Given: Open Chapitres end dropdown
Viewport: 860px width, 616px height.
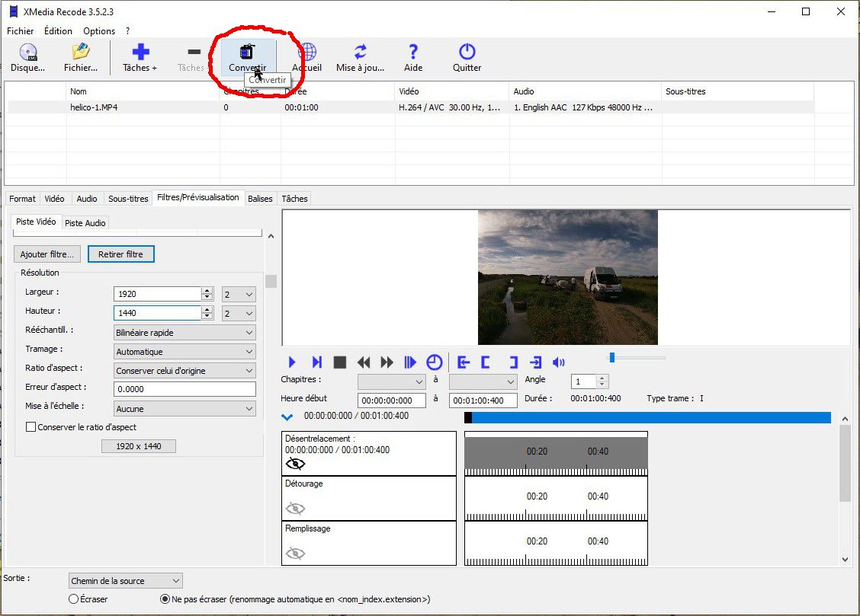Looking at the screenshot, I should pyautogui.click(x=483, y=381).
